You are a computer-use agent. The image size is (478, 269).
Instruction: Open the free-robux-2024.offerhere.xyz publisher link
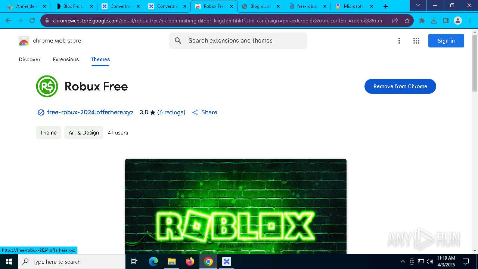[x=90, y=112]
